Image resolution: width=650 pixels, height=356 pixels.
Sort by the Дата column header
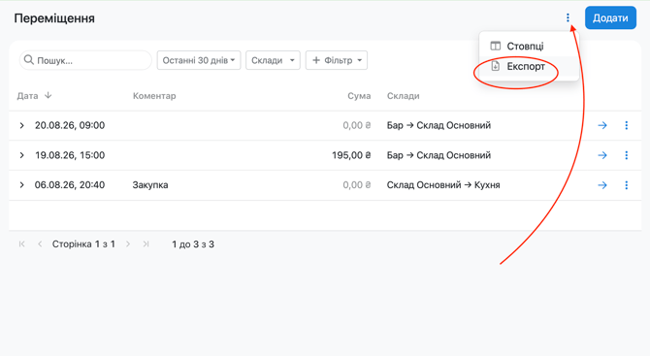click(x=27, y=96)
